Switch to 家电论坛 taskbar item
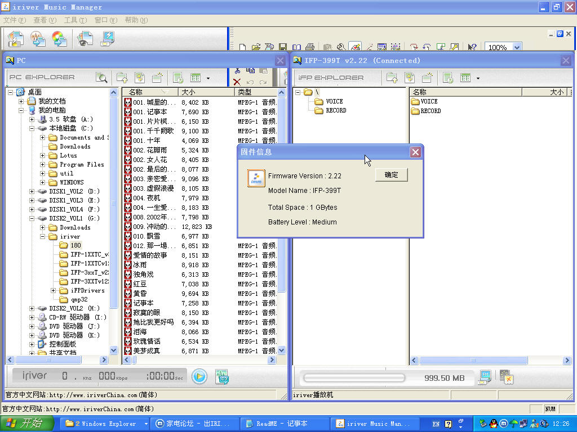577x432 pixels. tap(195, 424)
